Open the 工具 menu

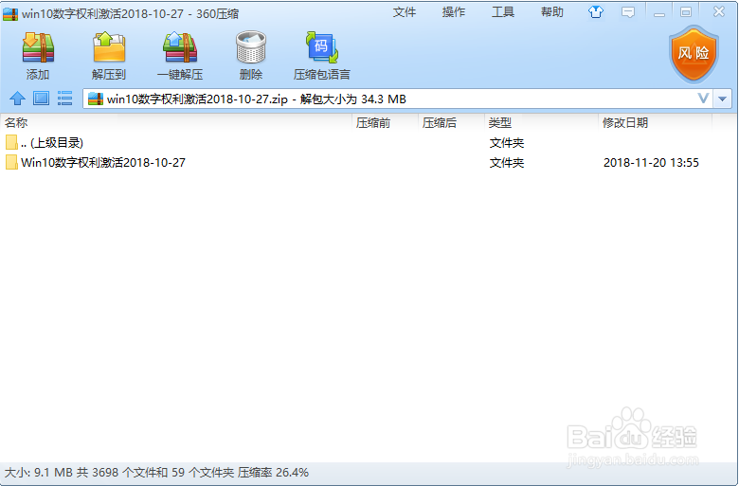(503, 12)
